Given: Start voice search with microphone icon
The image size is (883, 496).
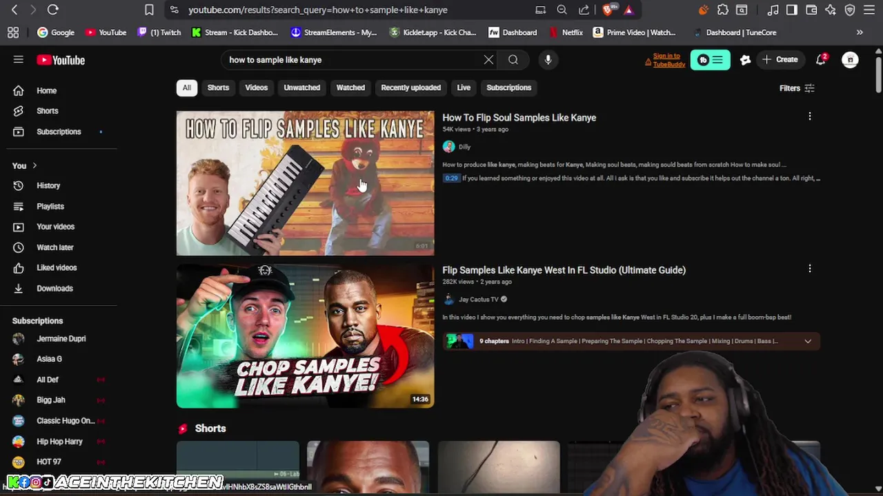Looking at the screenshot, I should [x=548, y=60].
